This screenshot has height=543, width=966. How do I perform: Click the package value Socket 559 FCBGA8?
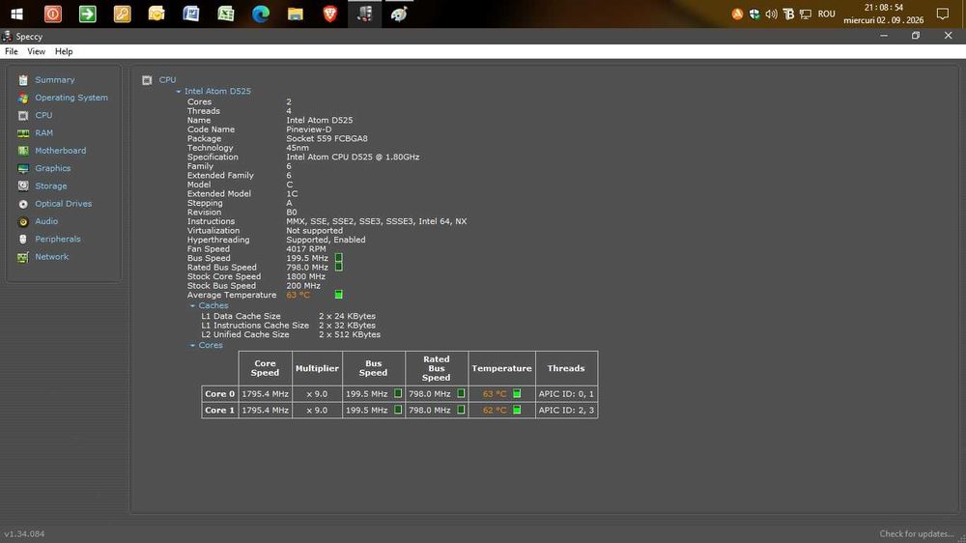(327, 139)
